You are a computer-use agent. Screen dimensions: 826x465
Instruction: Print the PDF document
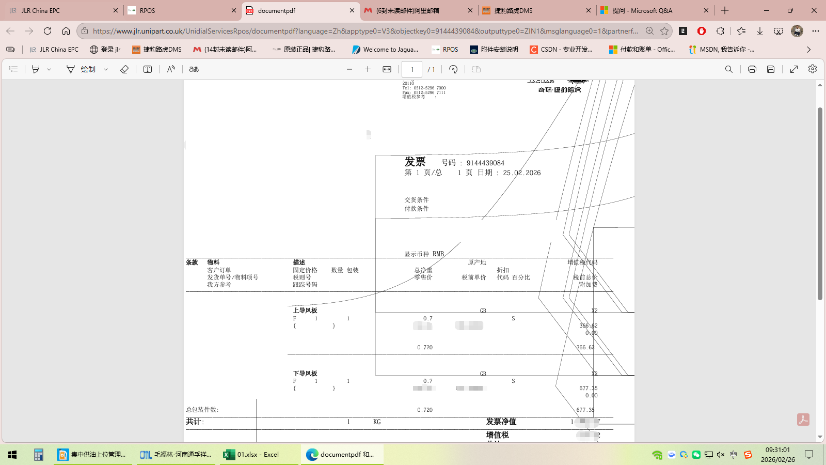(752, 69)
